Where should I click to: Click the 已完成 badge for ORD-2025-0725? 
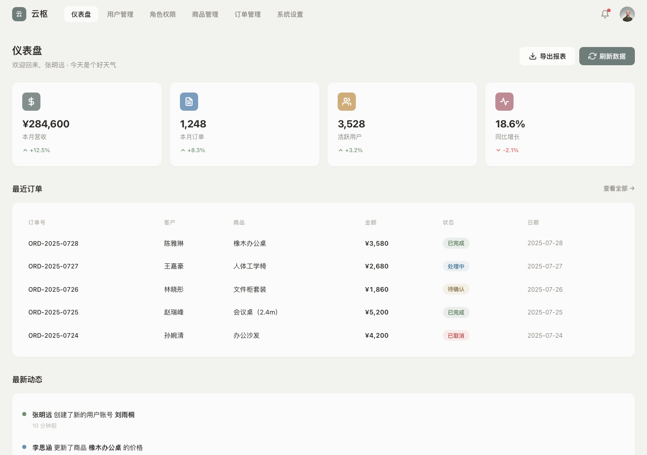pyautogui.click(x=456, y=312)
